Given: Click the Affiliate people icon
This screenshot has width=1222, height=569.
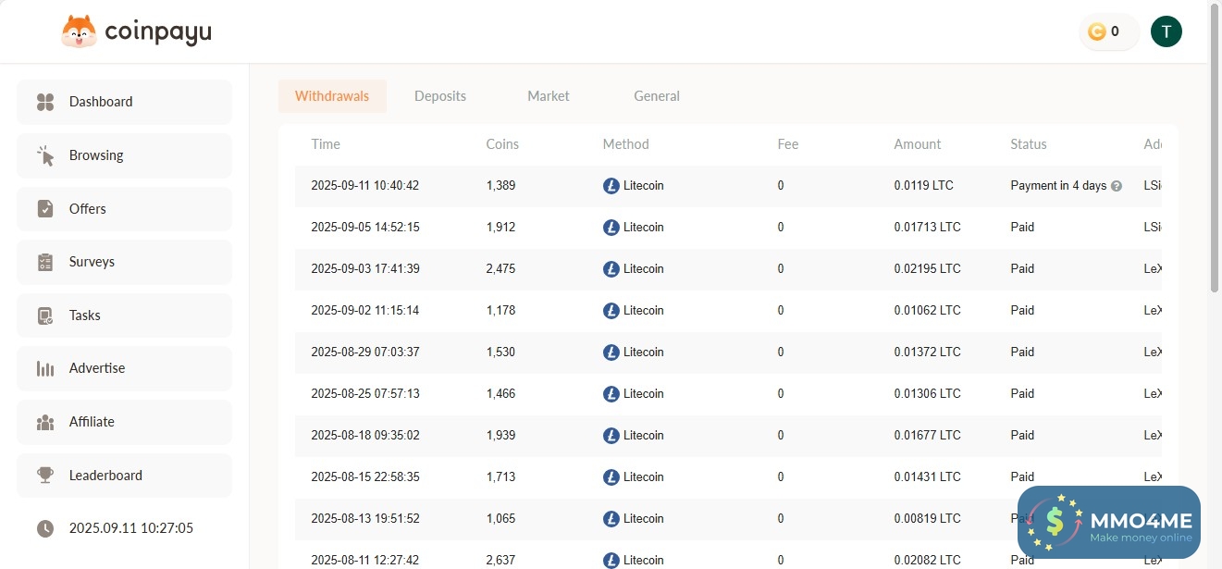Looking at the screenshot, I should tap(45, 422).
